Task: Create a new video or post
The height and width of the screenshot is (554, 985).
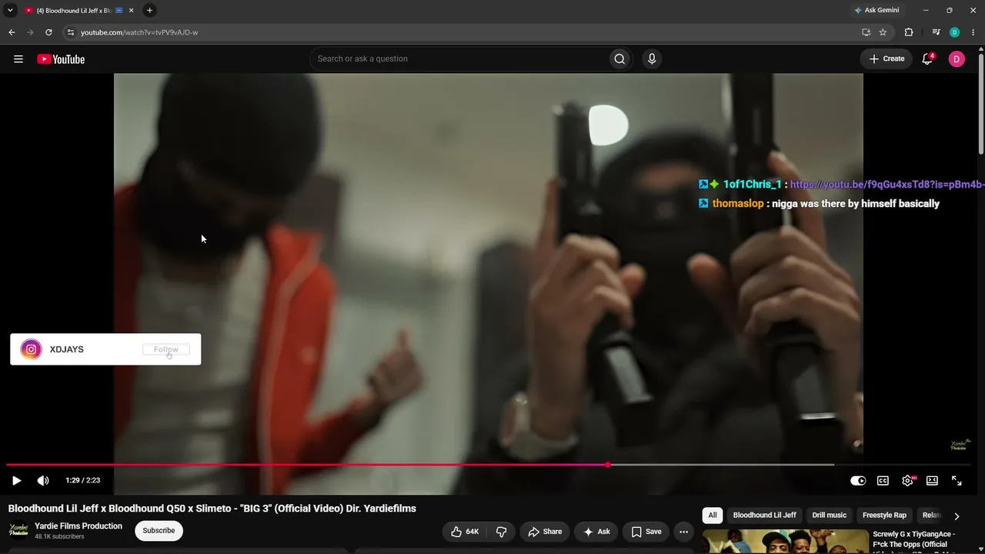Action: click(887, 59)
